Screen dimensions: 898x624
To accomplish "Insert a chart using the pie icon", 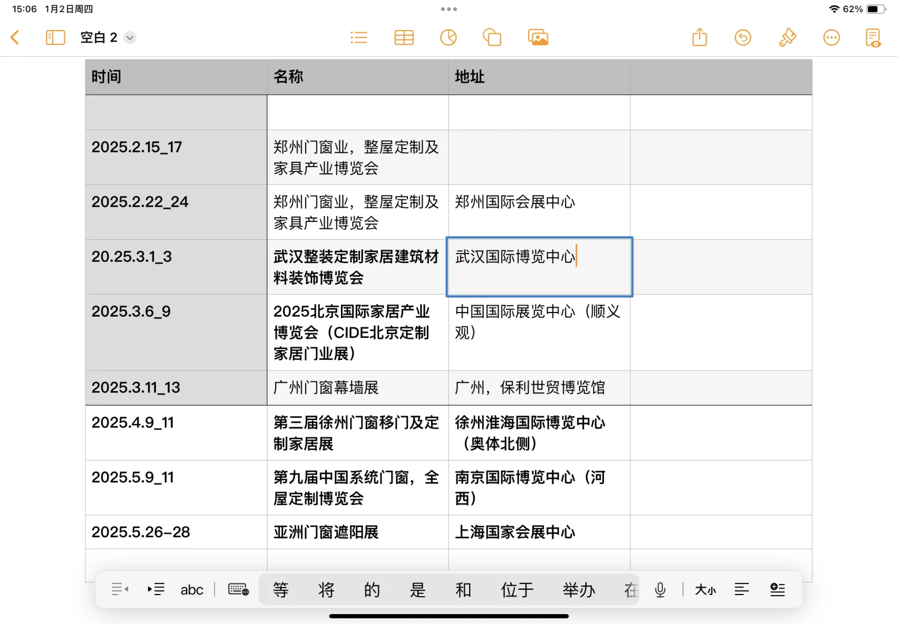I will (448, 38).
